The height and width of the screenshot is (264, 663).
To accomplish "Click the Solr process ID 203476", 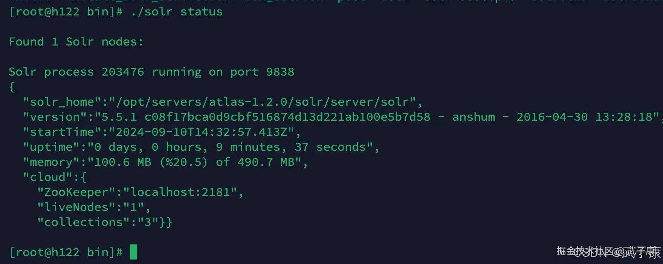I will tap(122, 72).
